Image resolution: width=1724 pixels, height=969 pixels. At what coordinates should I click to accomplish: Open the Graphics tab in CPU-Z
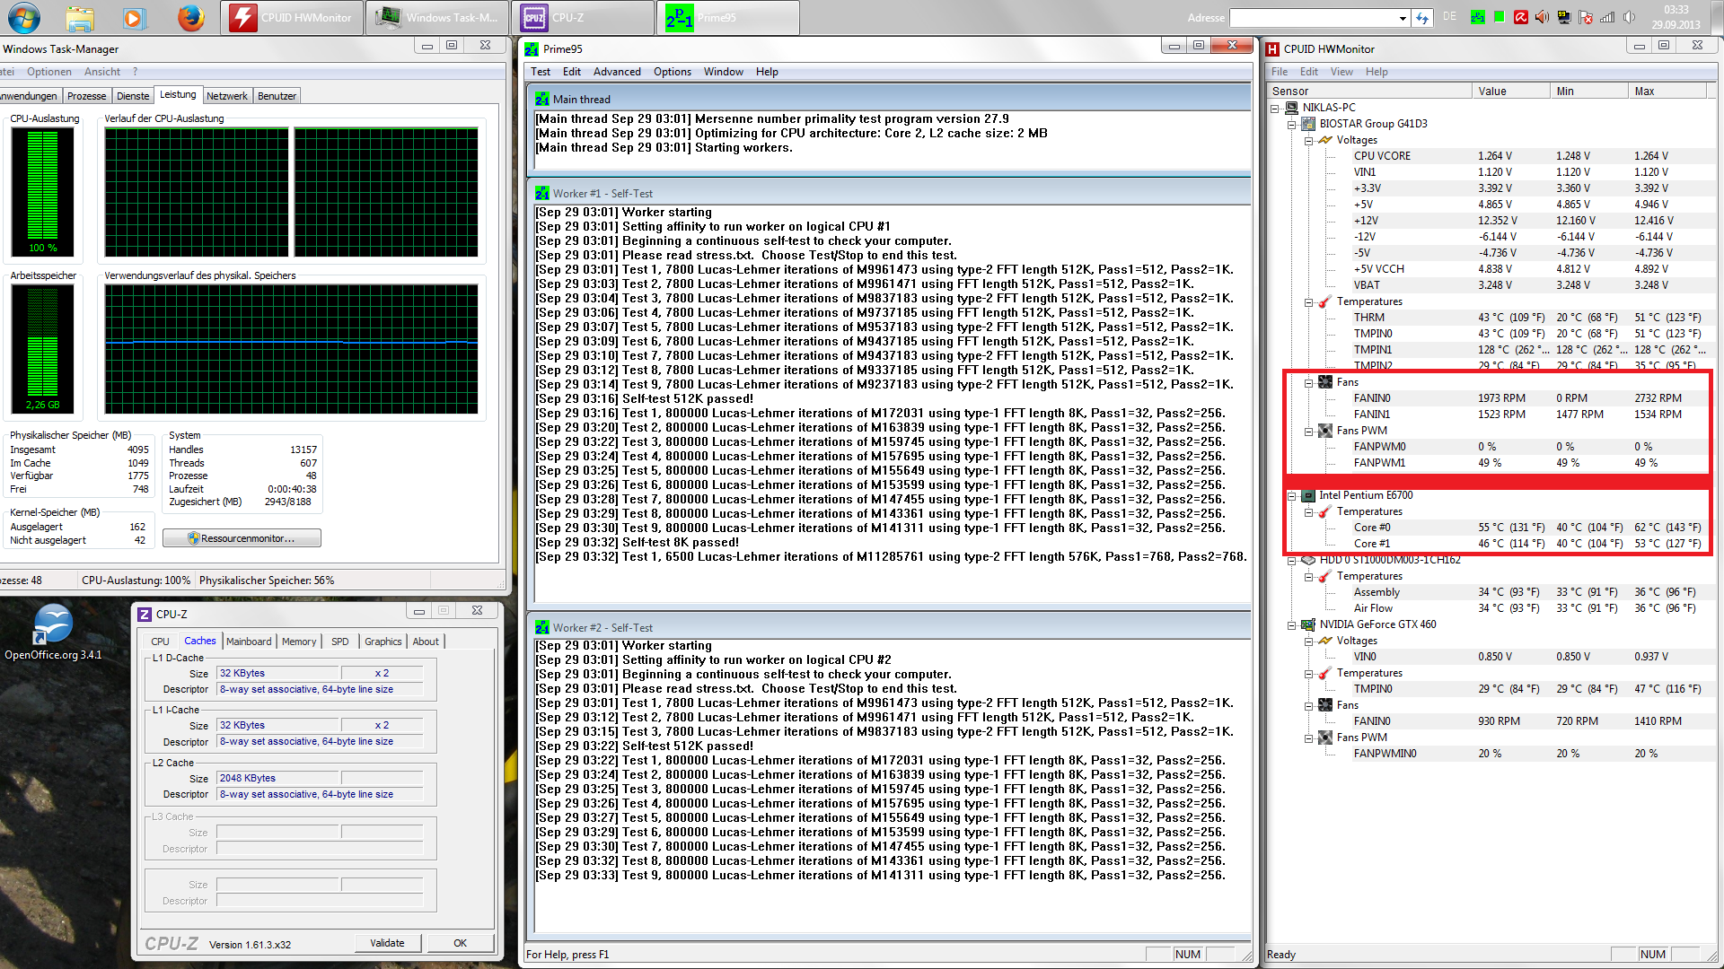click(383, 642)
